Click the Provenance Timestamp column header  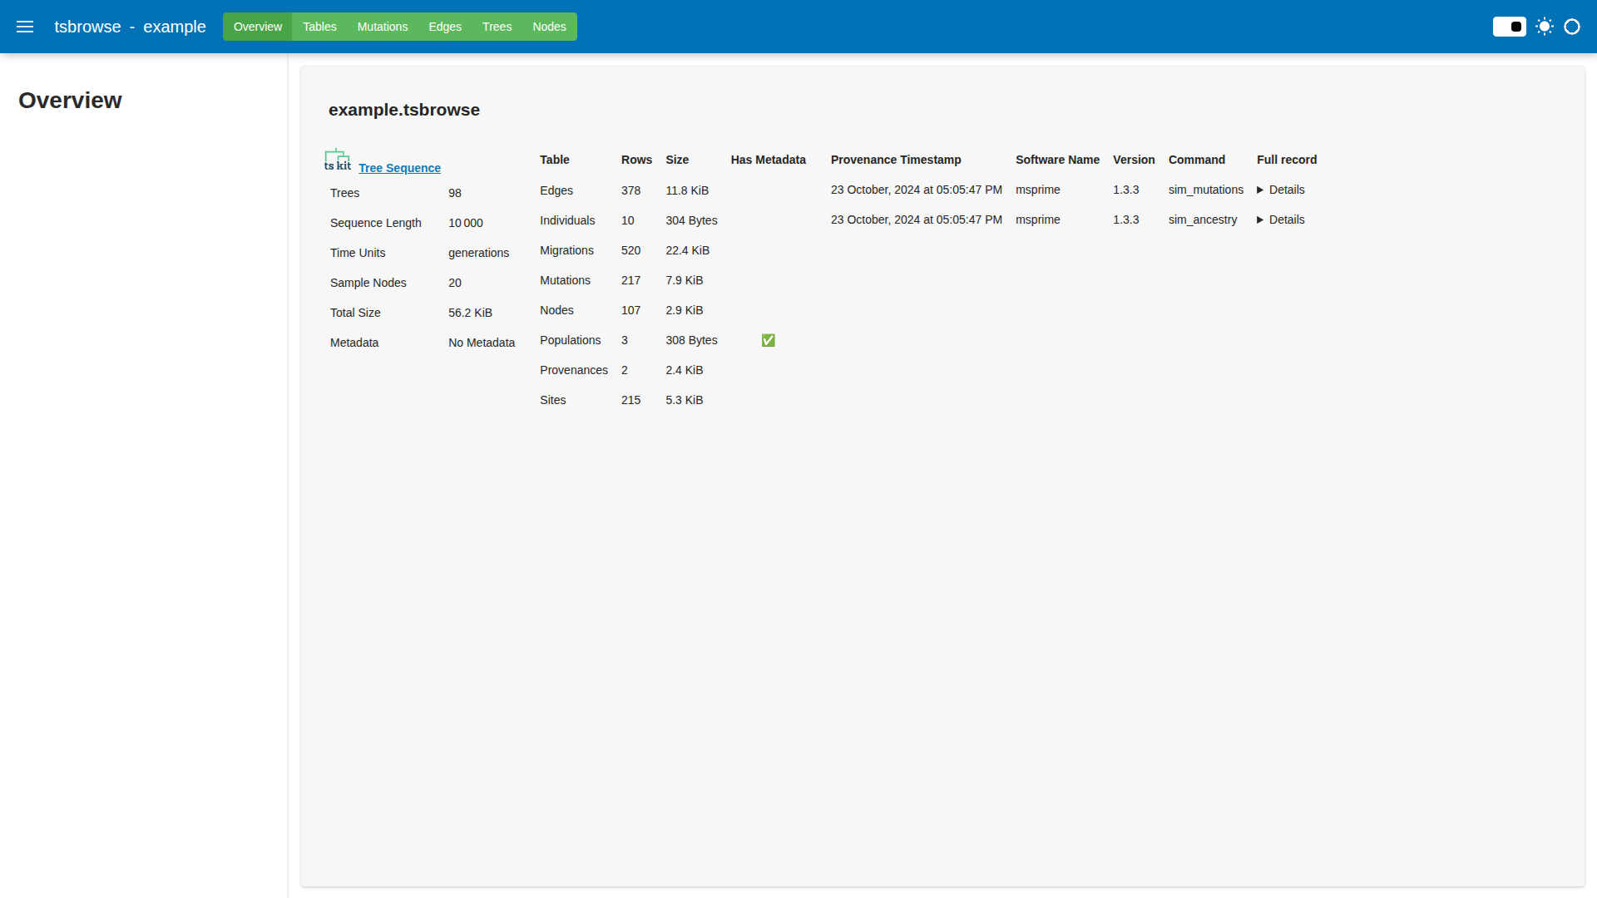coord(896,160)
